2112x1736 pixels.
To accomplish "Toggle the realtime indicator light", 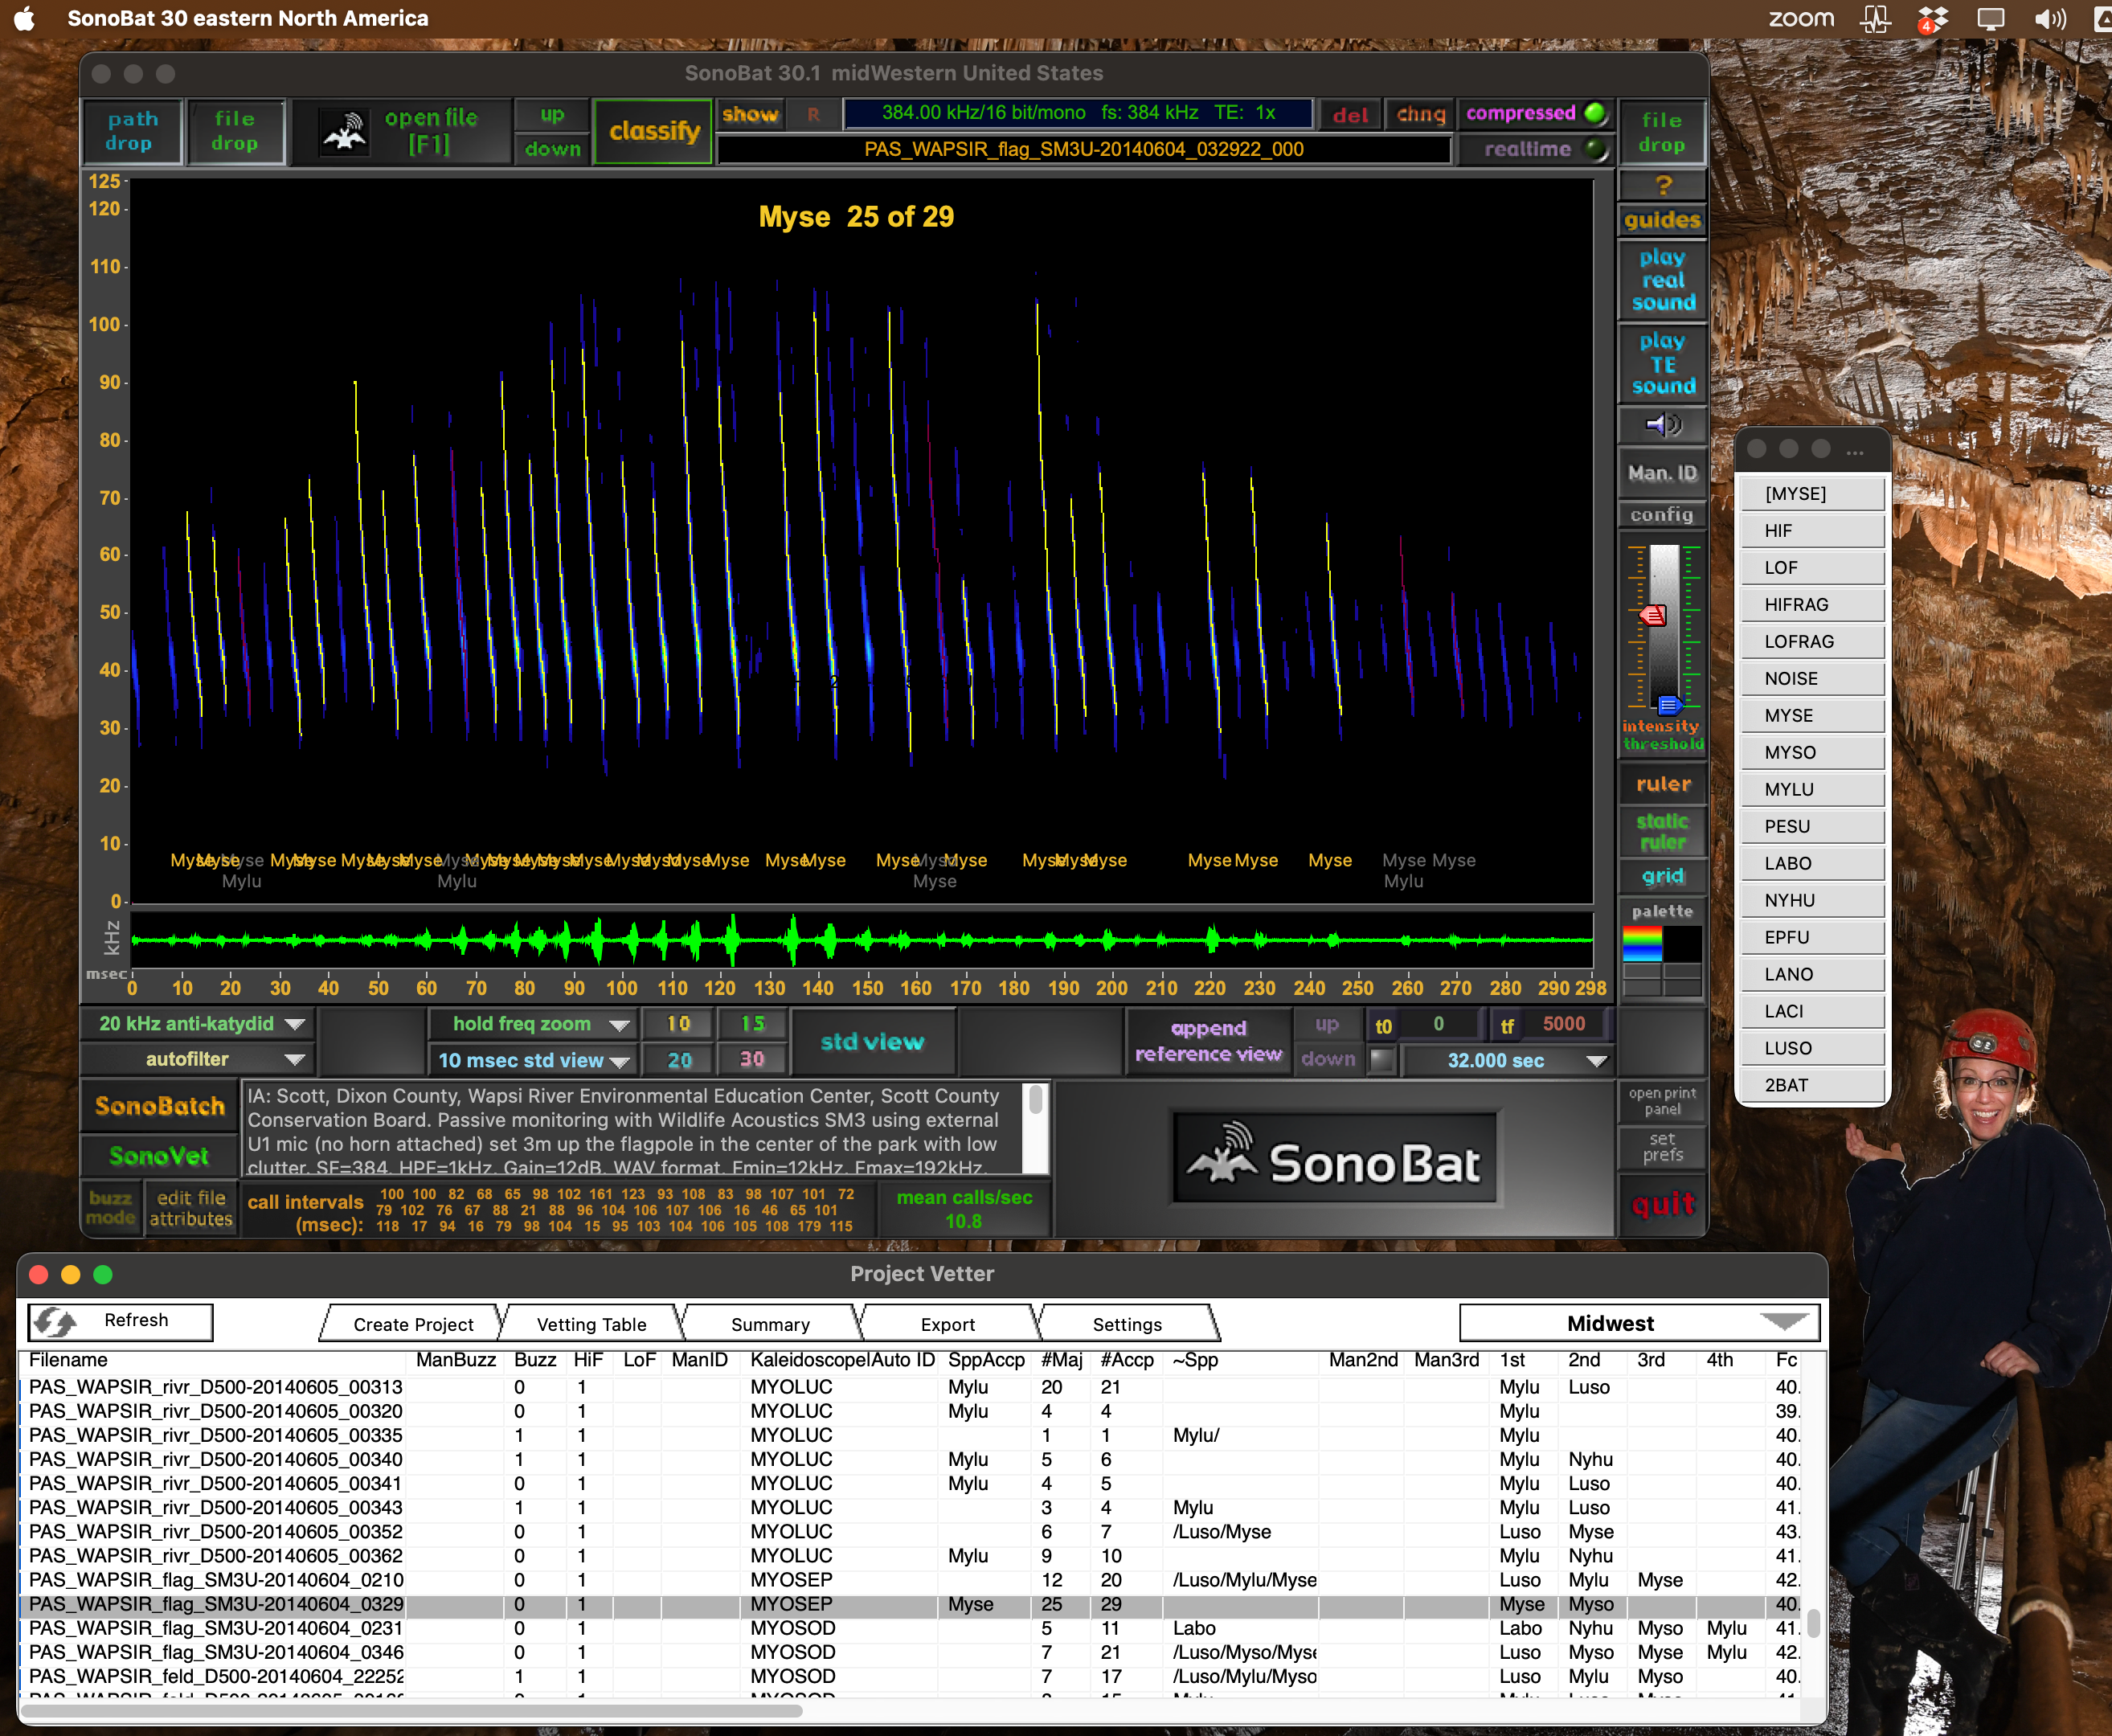I will (x=1596, y=149).
